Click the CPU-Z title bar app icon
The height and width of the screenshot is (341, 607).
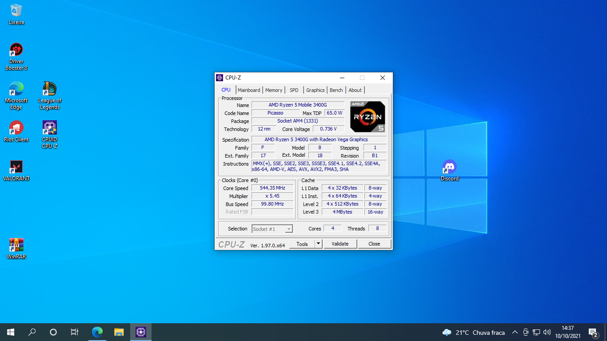pyautogui.click(x=220, y=78)
